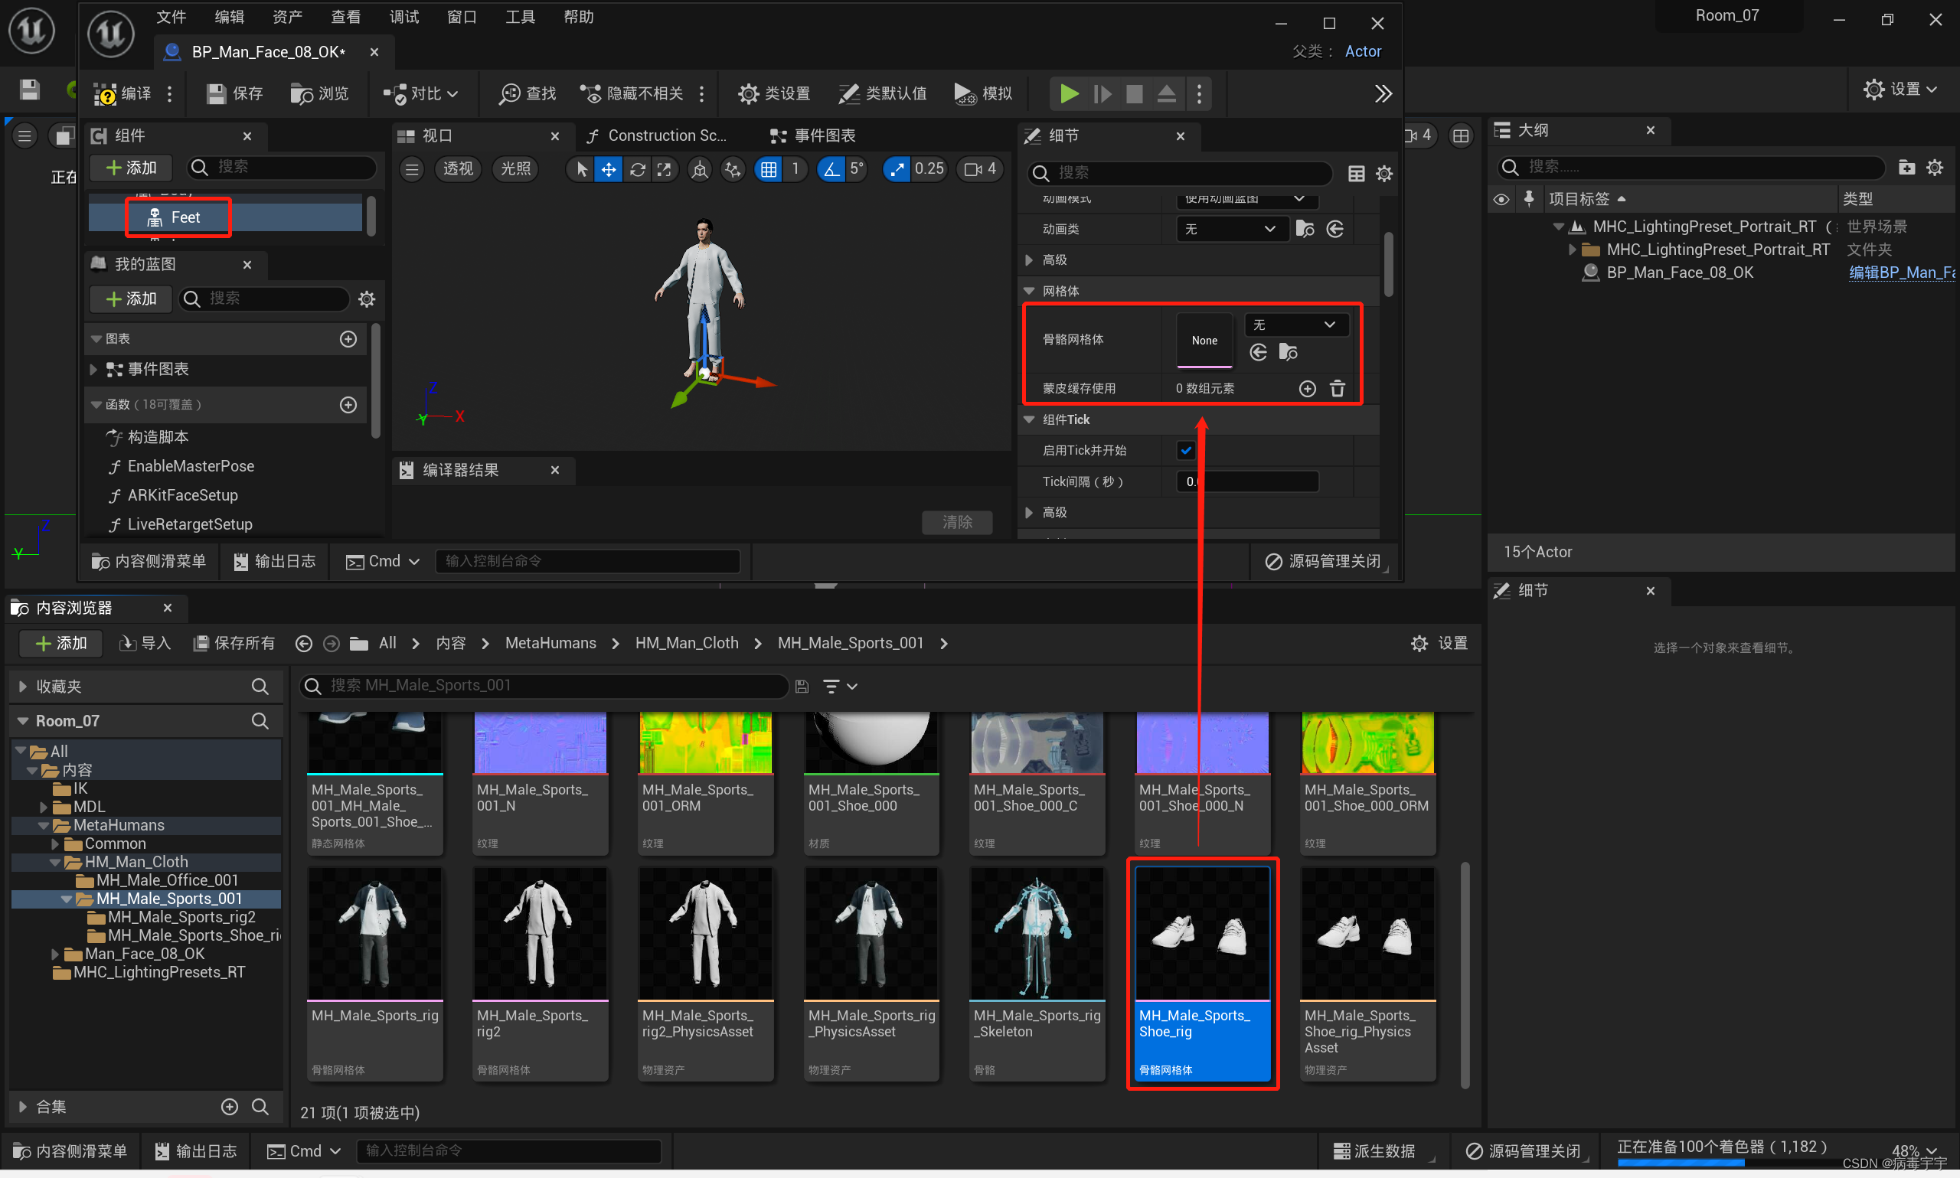Open the animation class dropdown
Screen dimensions: 1960x1178
coord(1229,229)
